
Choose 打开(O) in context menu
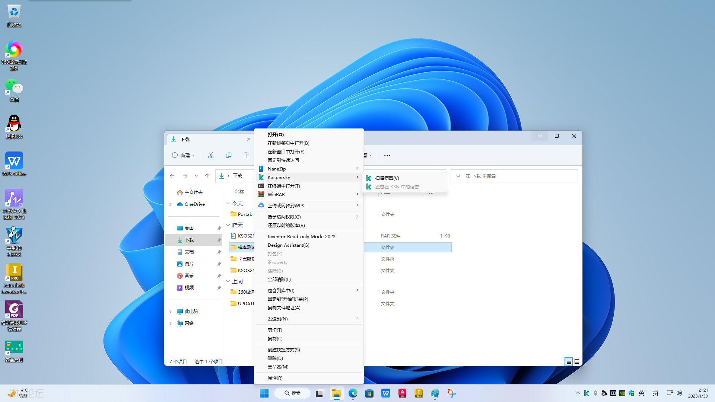click(x=309, y=134)
